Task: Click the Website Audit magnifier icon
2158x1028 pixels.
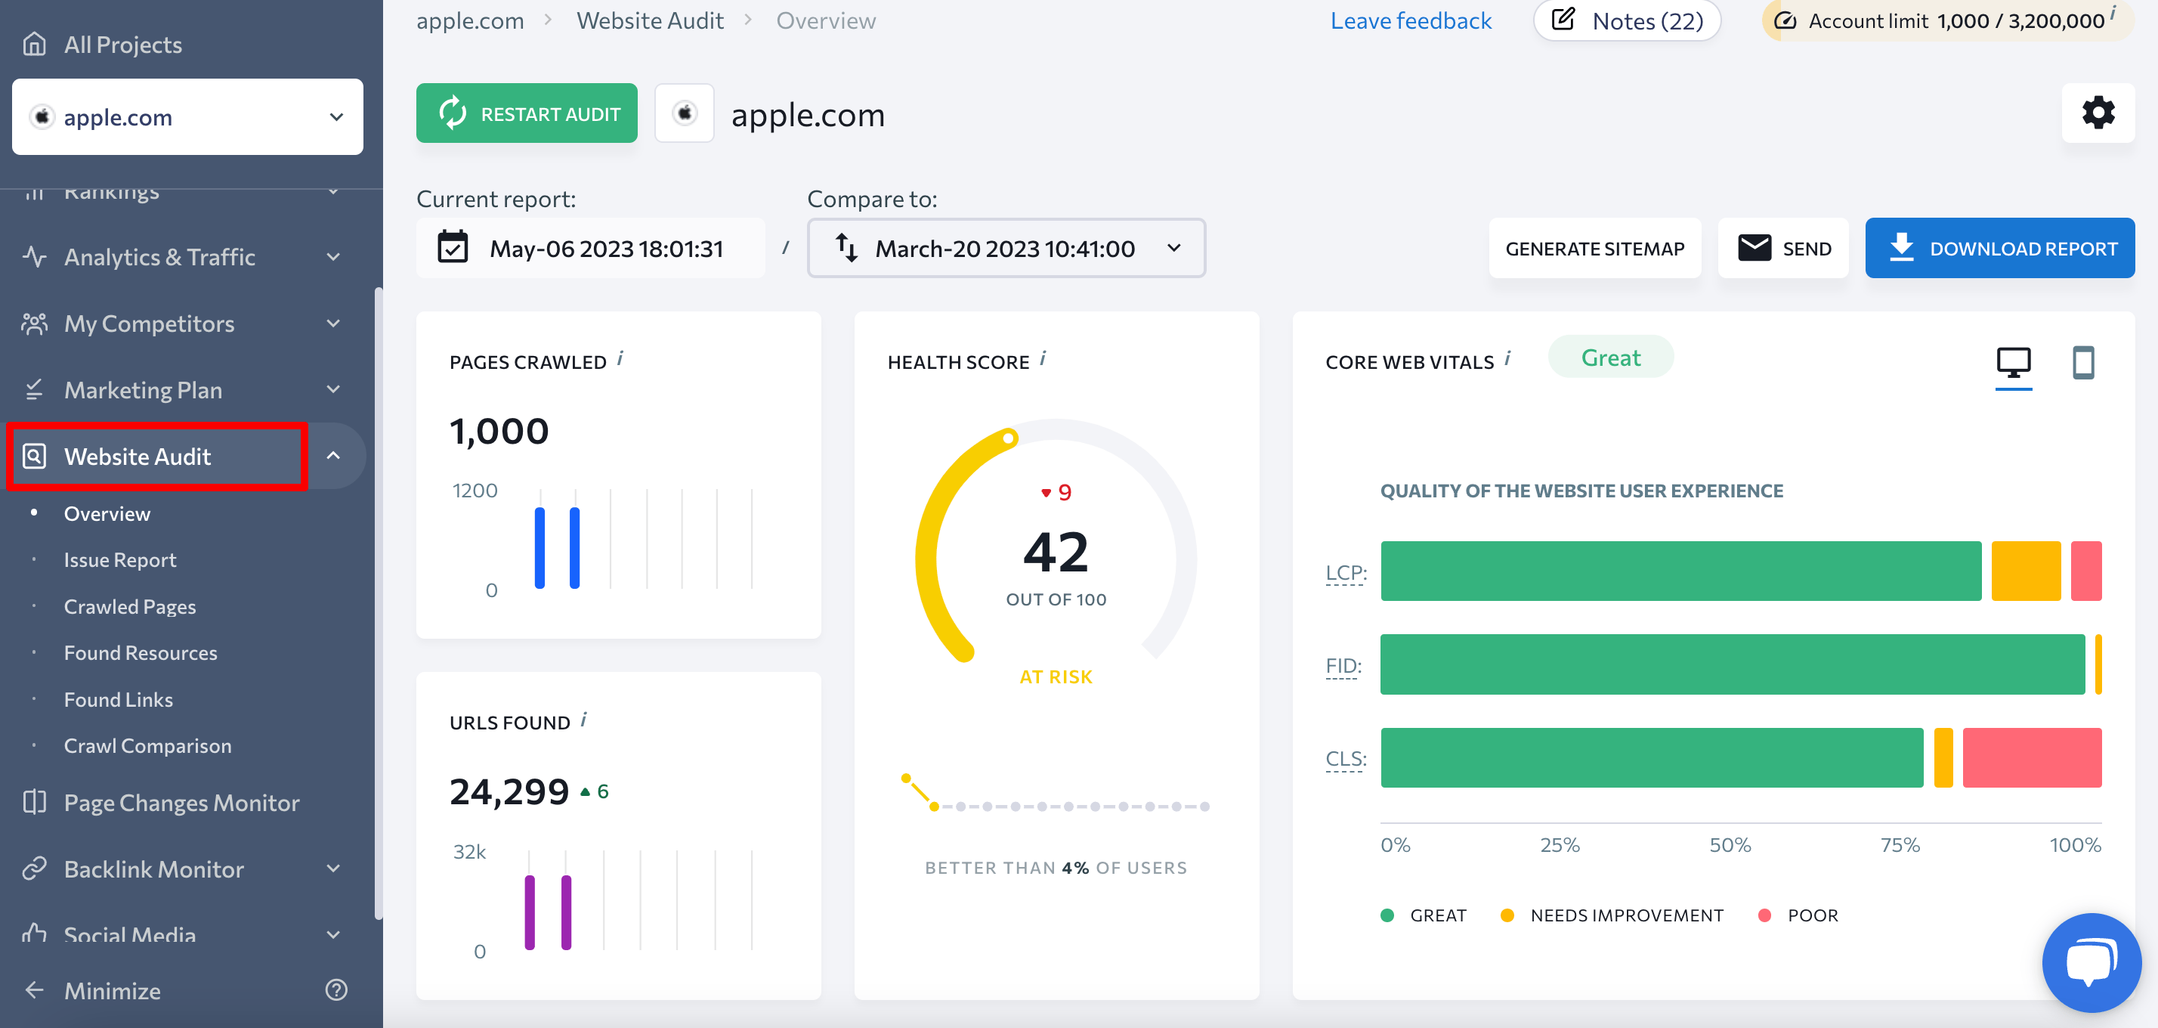Action: 34,456
